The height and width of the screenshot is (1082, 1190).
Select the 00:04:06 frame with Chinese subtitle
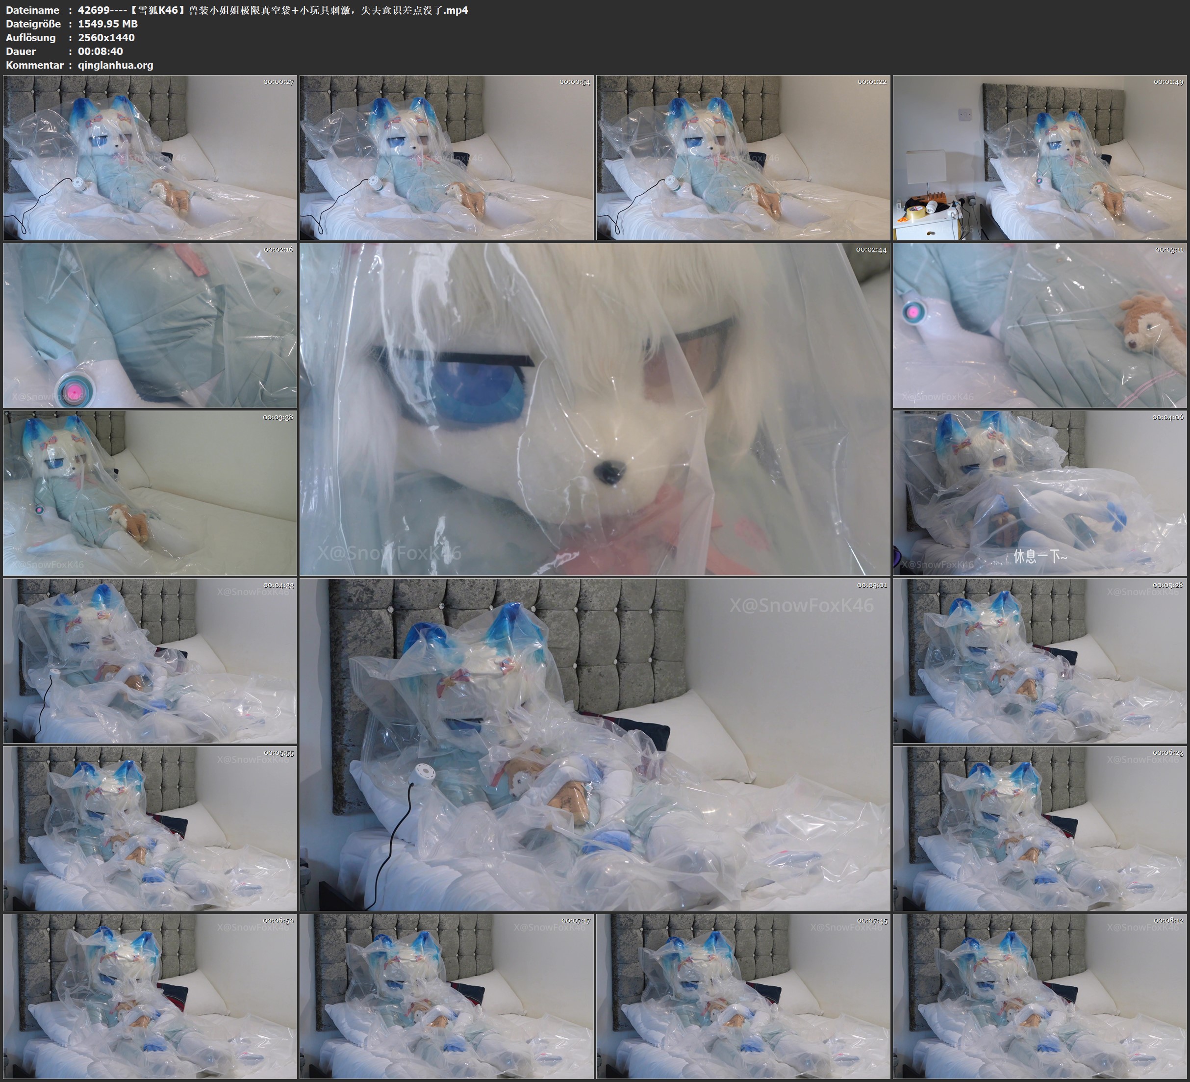coord(1039,493)
